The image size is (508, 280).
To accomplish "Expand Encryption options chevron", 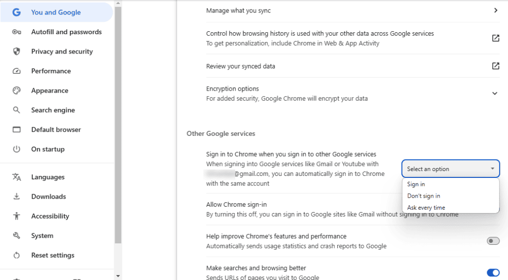I will pos(495,94).
